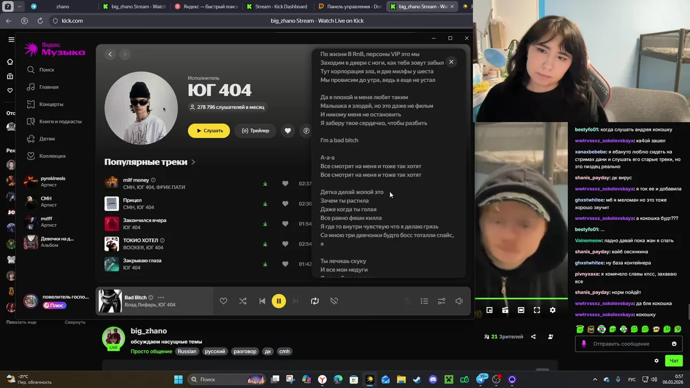This screenshot has height=388, width=690.
Task: Open playback settings sliders icon
Action: pos(441,301)
